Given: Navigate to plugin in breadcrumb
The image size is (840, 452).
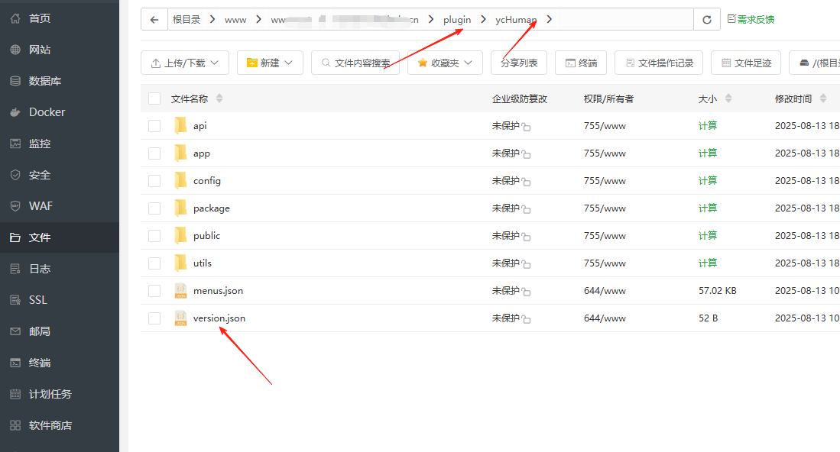Looking at the screenshot, I should pos(457,20).
